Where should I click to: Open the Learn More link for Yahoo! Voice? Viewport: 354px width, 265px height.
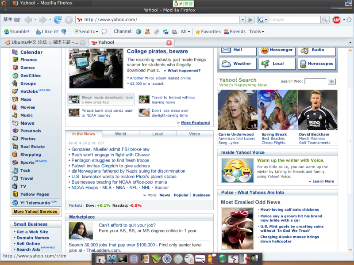click(323, 182)
